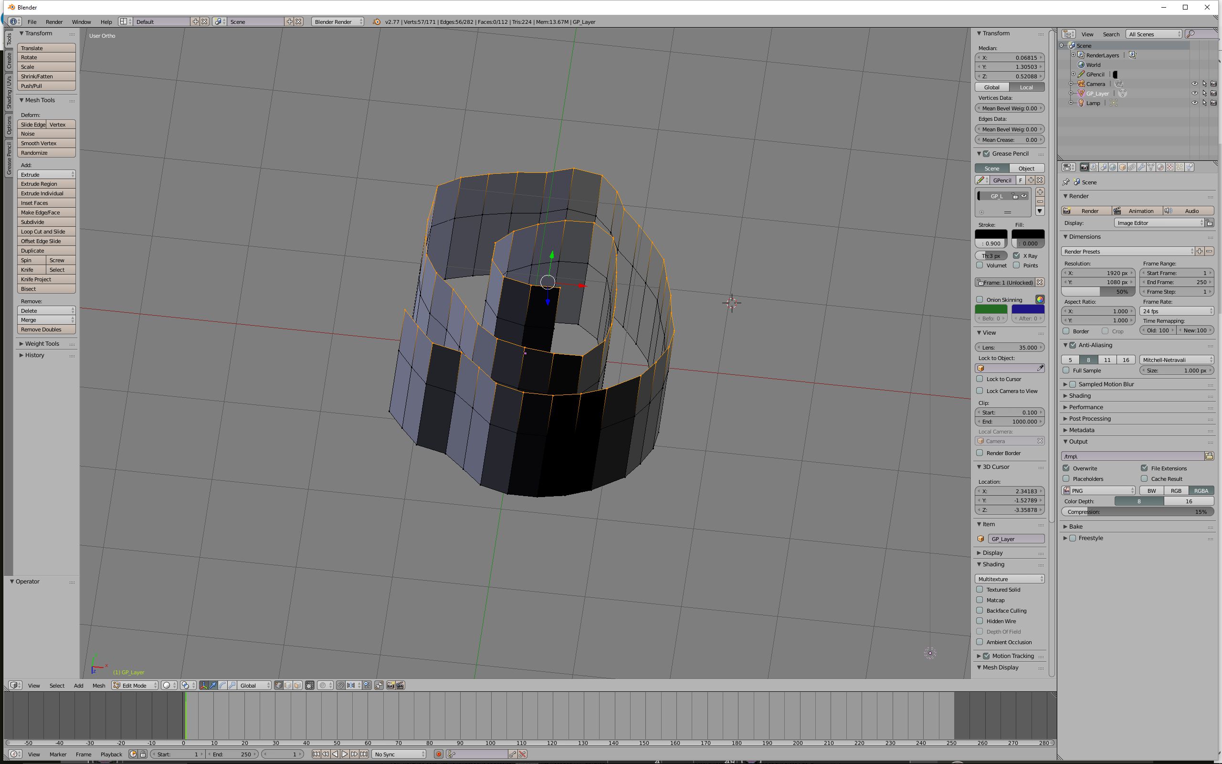
Task: Click the timeline record keyframe button
Action: point(438,754)
